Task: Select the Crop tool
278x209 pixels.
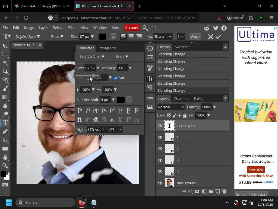Action: click(x=5, y=72)
